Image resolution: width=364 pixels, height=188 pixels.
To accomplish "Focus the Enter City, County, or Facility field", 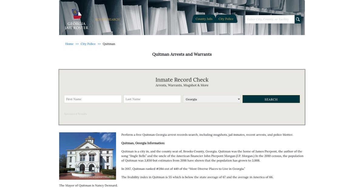I will (270, 19).
